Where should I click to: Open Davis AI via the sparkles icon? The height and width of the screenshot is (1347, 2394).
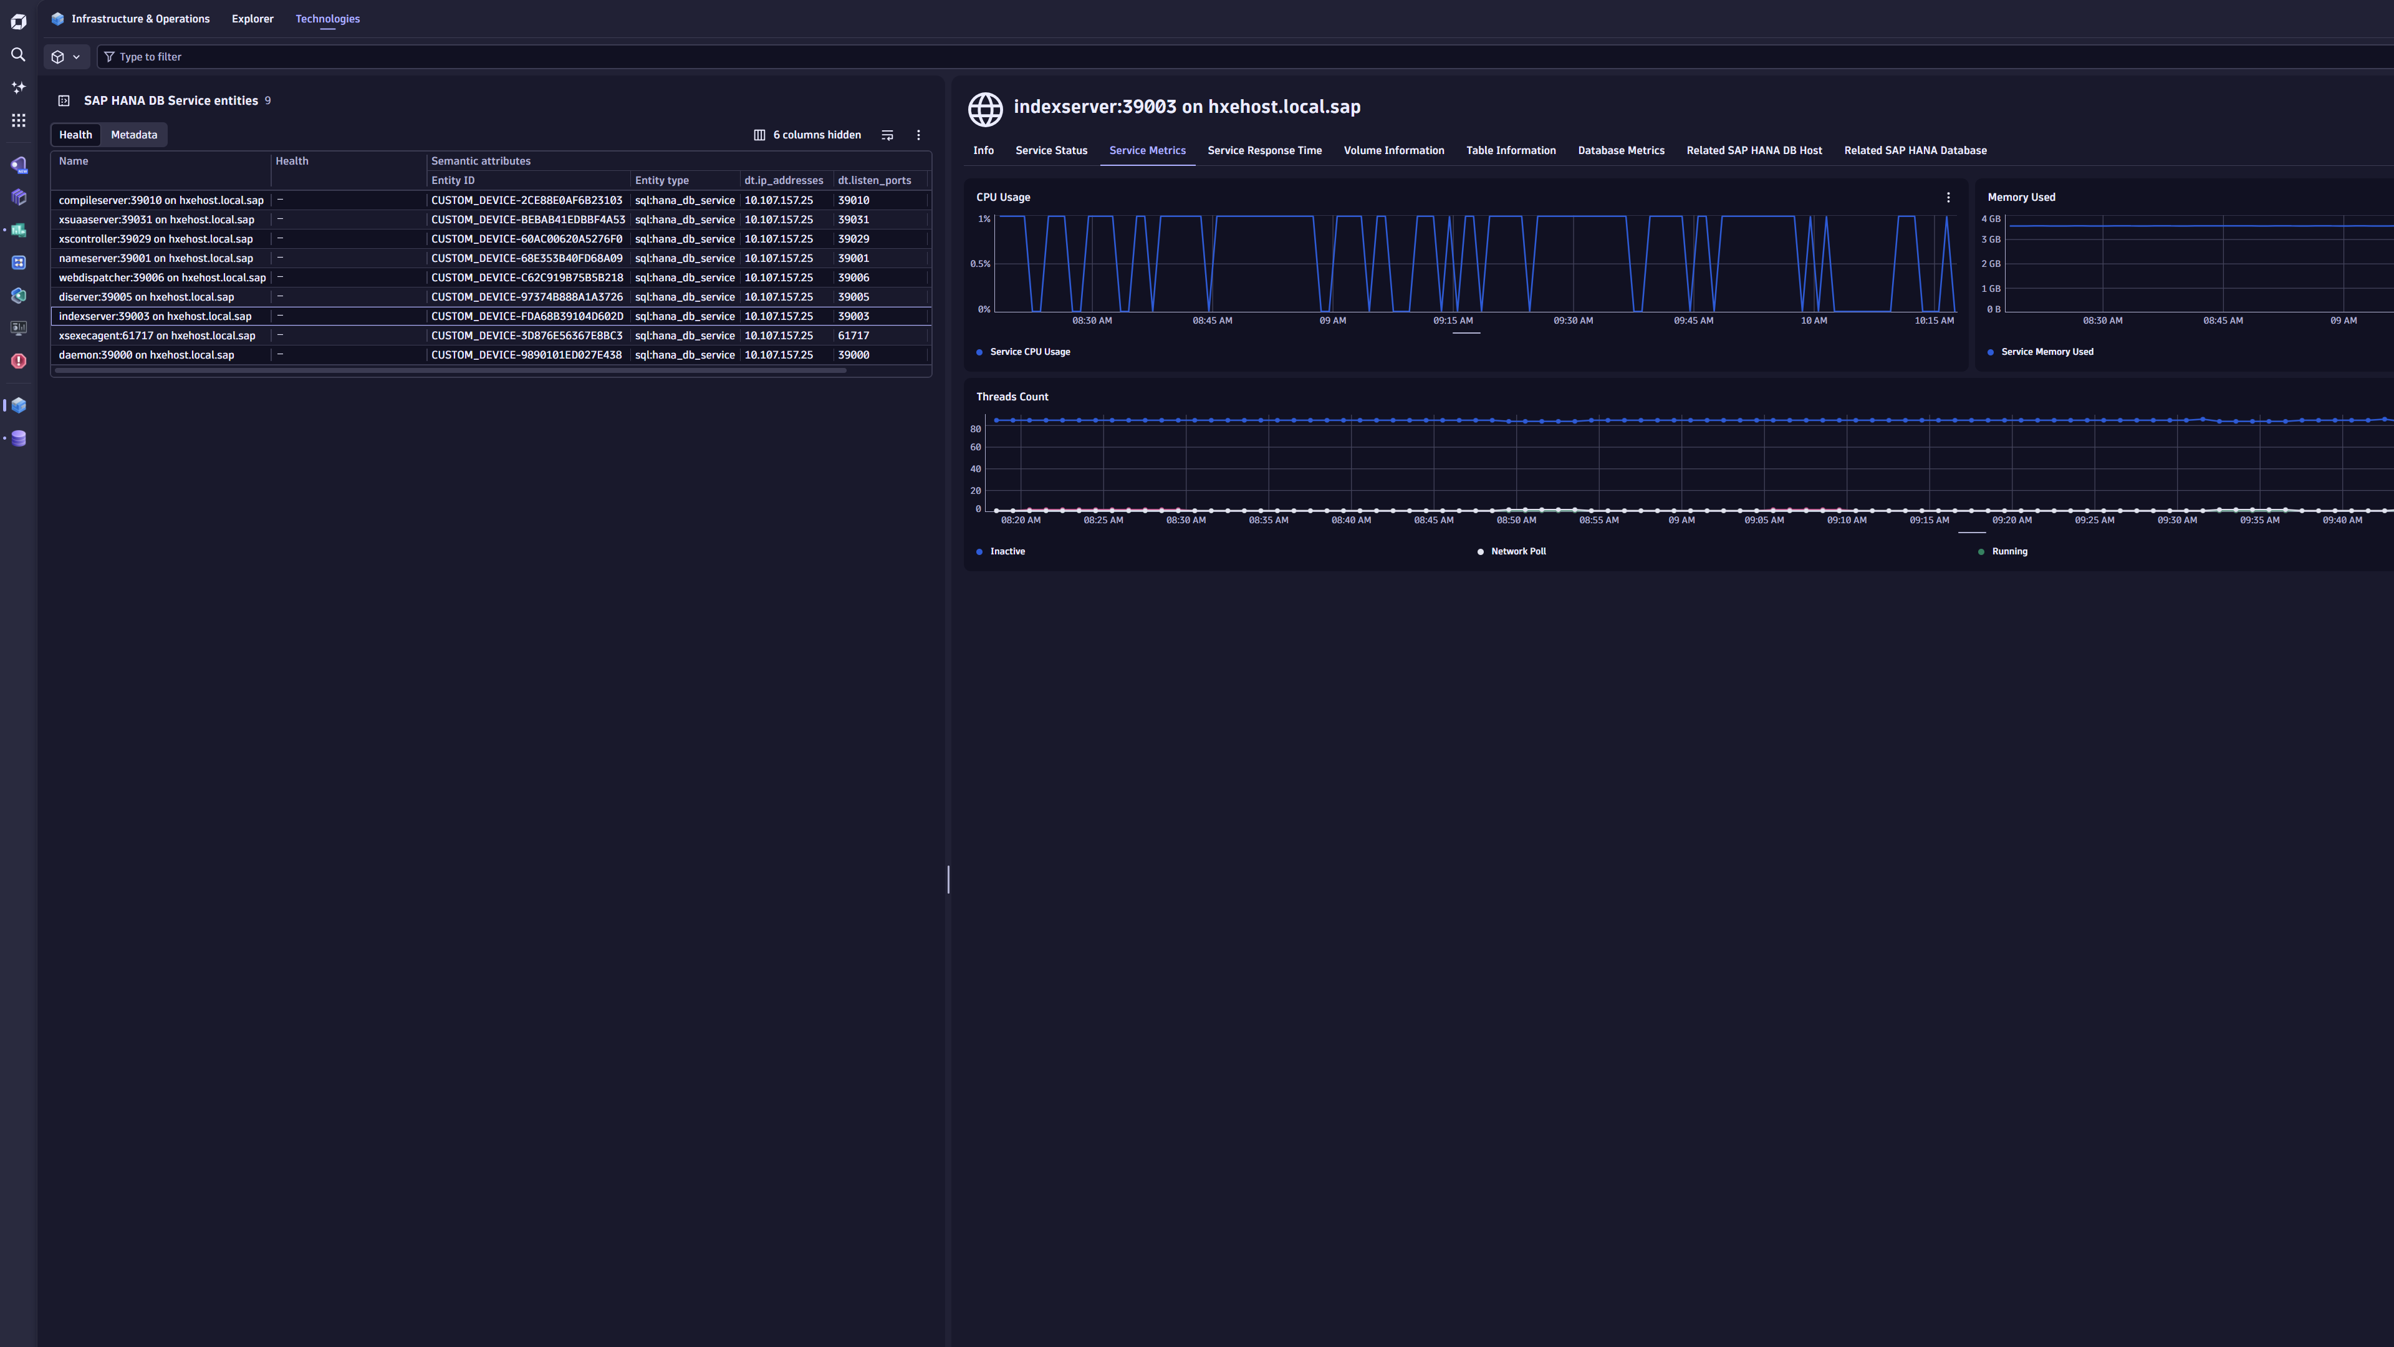[x=17, y=87]
